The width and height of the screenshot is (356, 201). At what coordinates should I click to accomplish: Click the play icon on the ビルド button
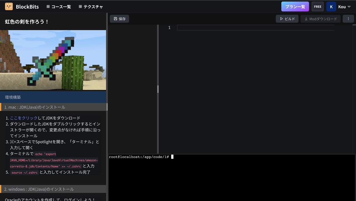click(x=282, y=18)
